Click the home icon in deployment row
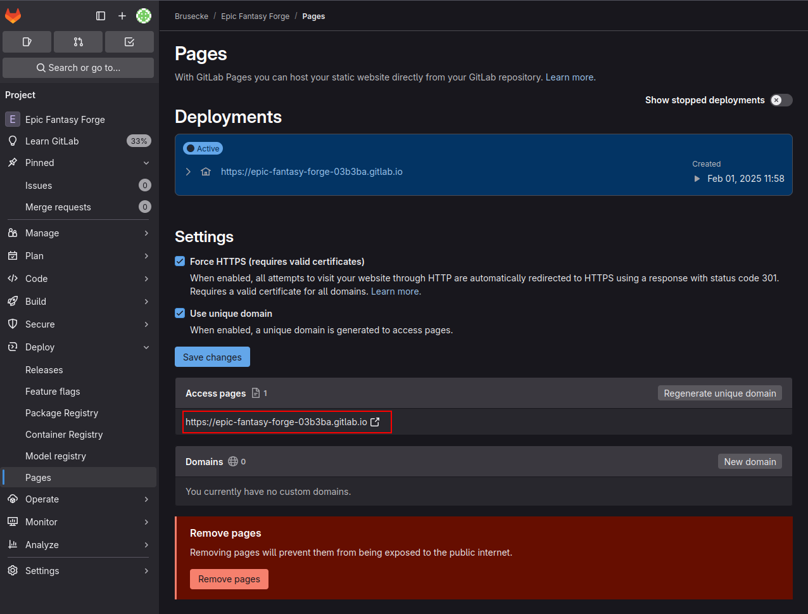Viewport: 808px width, 614px height. tap(206, 172)
